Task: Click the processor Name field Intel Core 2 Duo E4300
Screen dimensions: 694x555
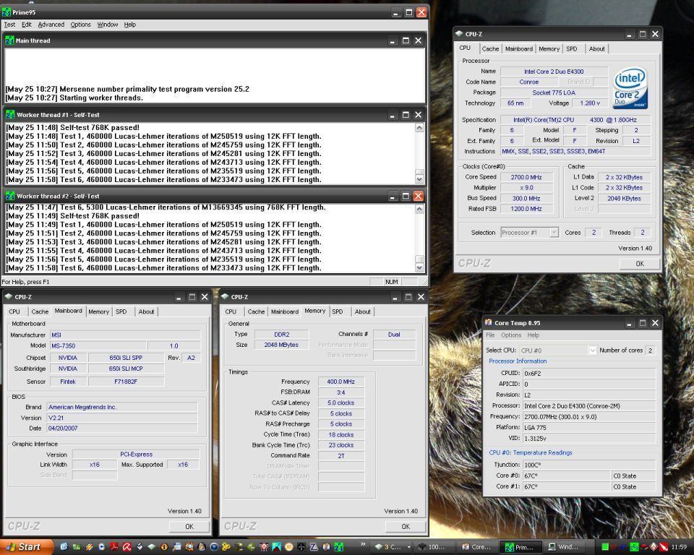Action: click(x=554, y=72)
